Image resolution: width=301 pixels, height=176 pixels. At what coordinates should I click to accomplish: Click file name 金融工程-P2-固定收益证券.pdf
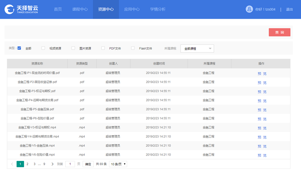pyautogui.click(x=37, y=82)
